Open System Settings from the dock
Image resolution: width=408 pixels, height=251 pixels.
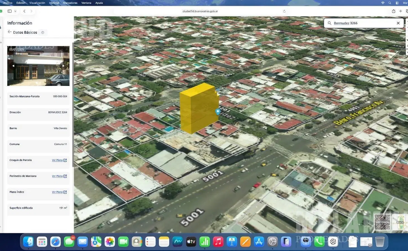(273, 242)
